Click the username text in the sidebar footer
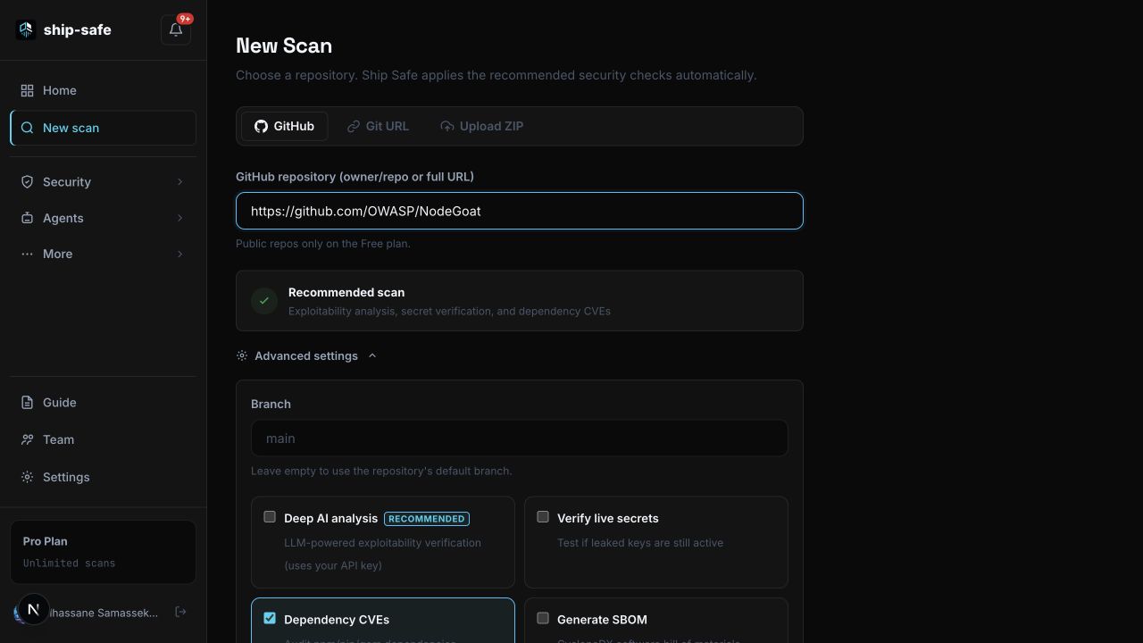The width and height of the screenshot is (1143, 643). tap(105, 613)
